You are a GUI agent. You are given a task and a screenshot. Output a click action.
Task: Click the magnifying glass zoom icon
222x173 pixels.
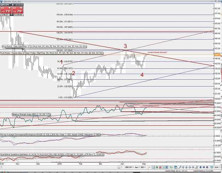click(180, 167)
